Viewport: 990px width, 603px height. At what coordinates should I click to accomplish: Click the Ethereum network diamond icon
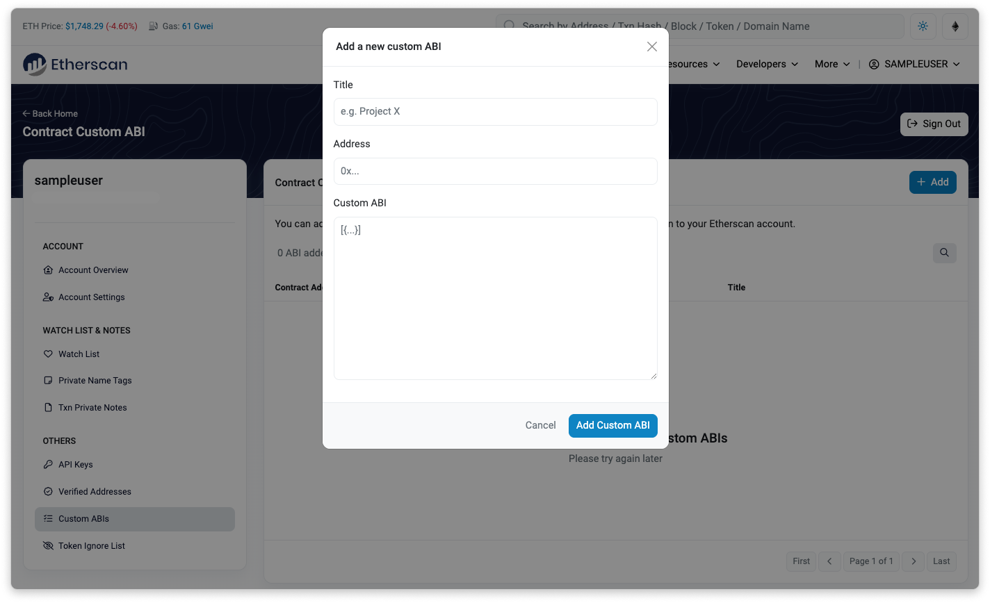click(955, 26)
